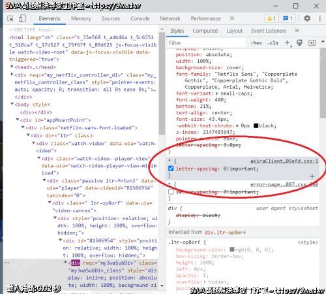Open the akiraClient css source link
The width and height of the screenshot is (326, 294).
coord(284,161)
